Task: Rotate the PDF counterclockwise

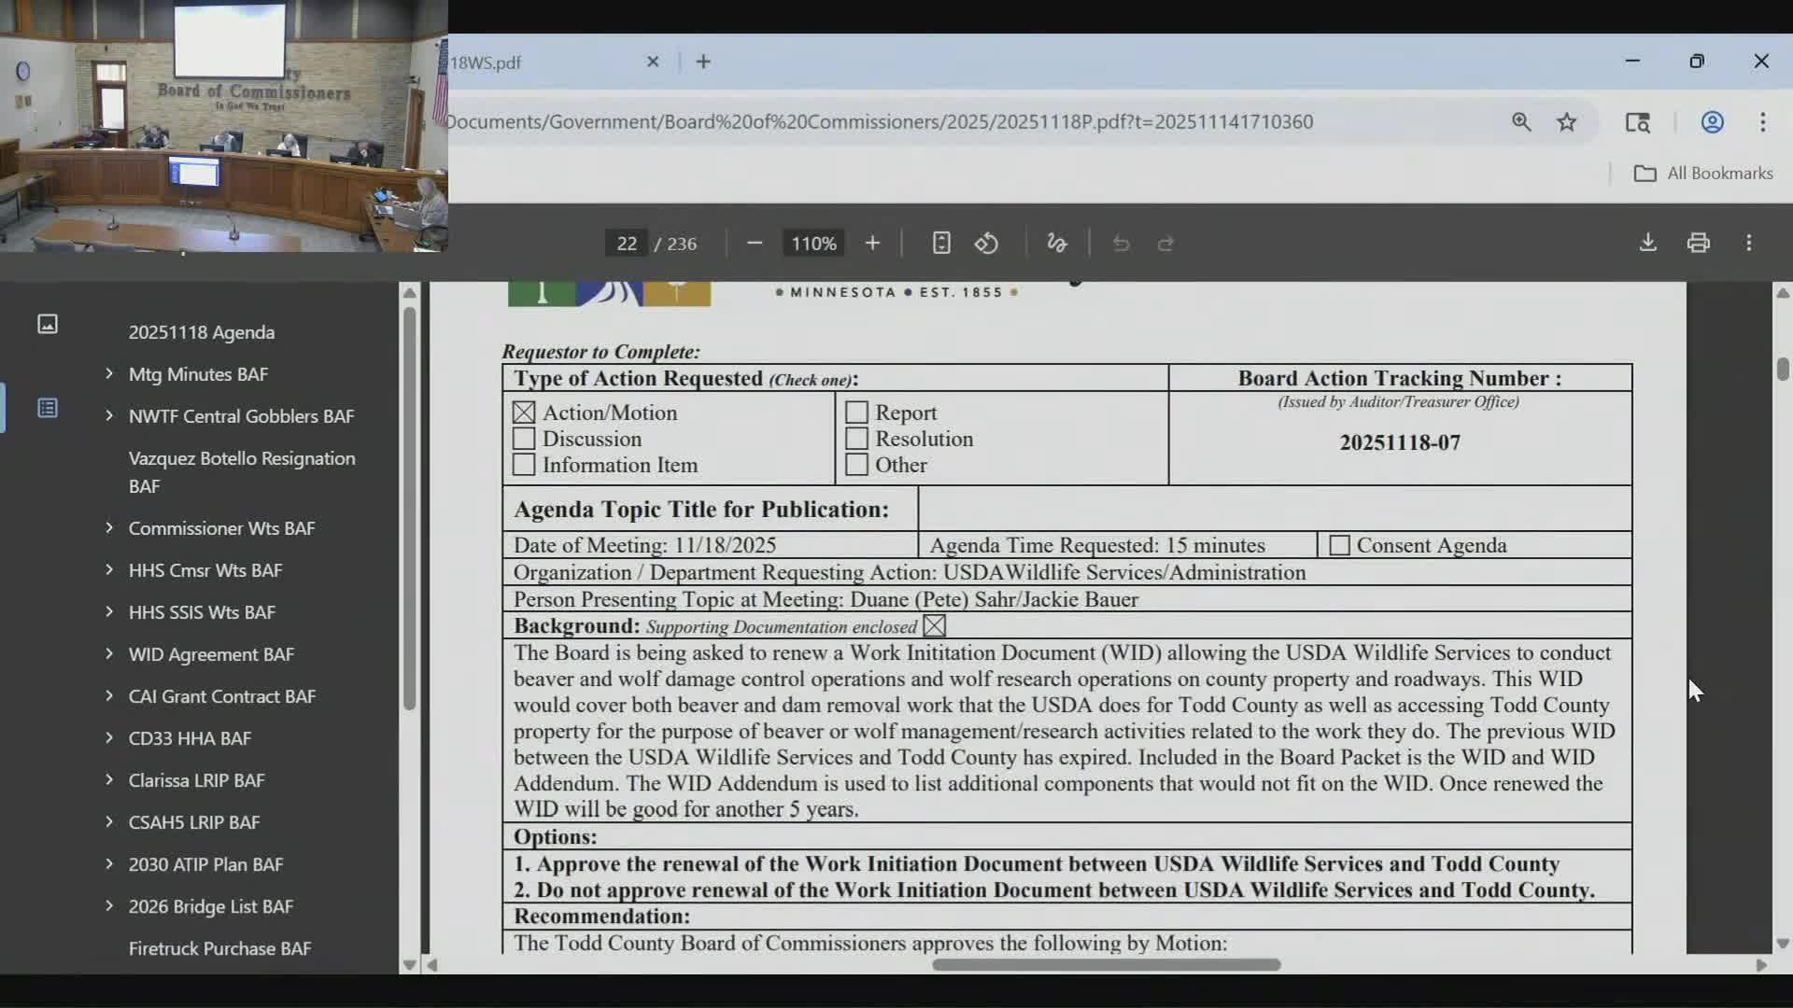Action: click(x=986, y=243)
